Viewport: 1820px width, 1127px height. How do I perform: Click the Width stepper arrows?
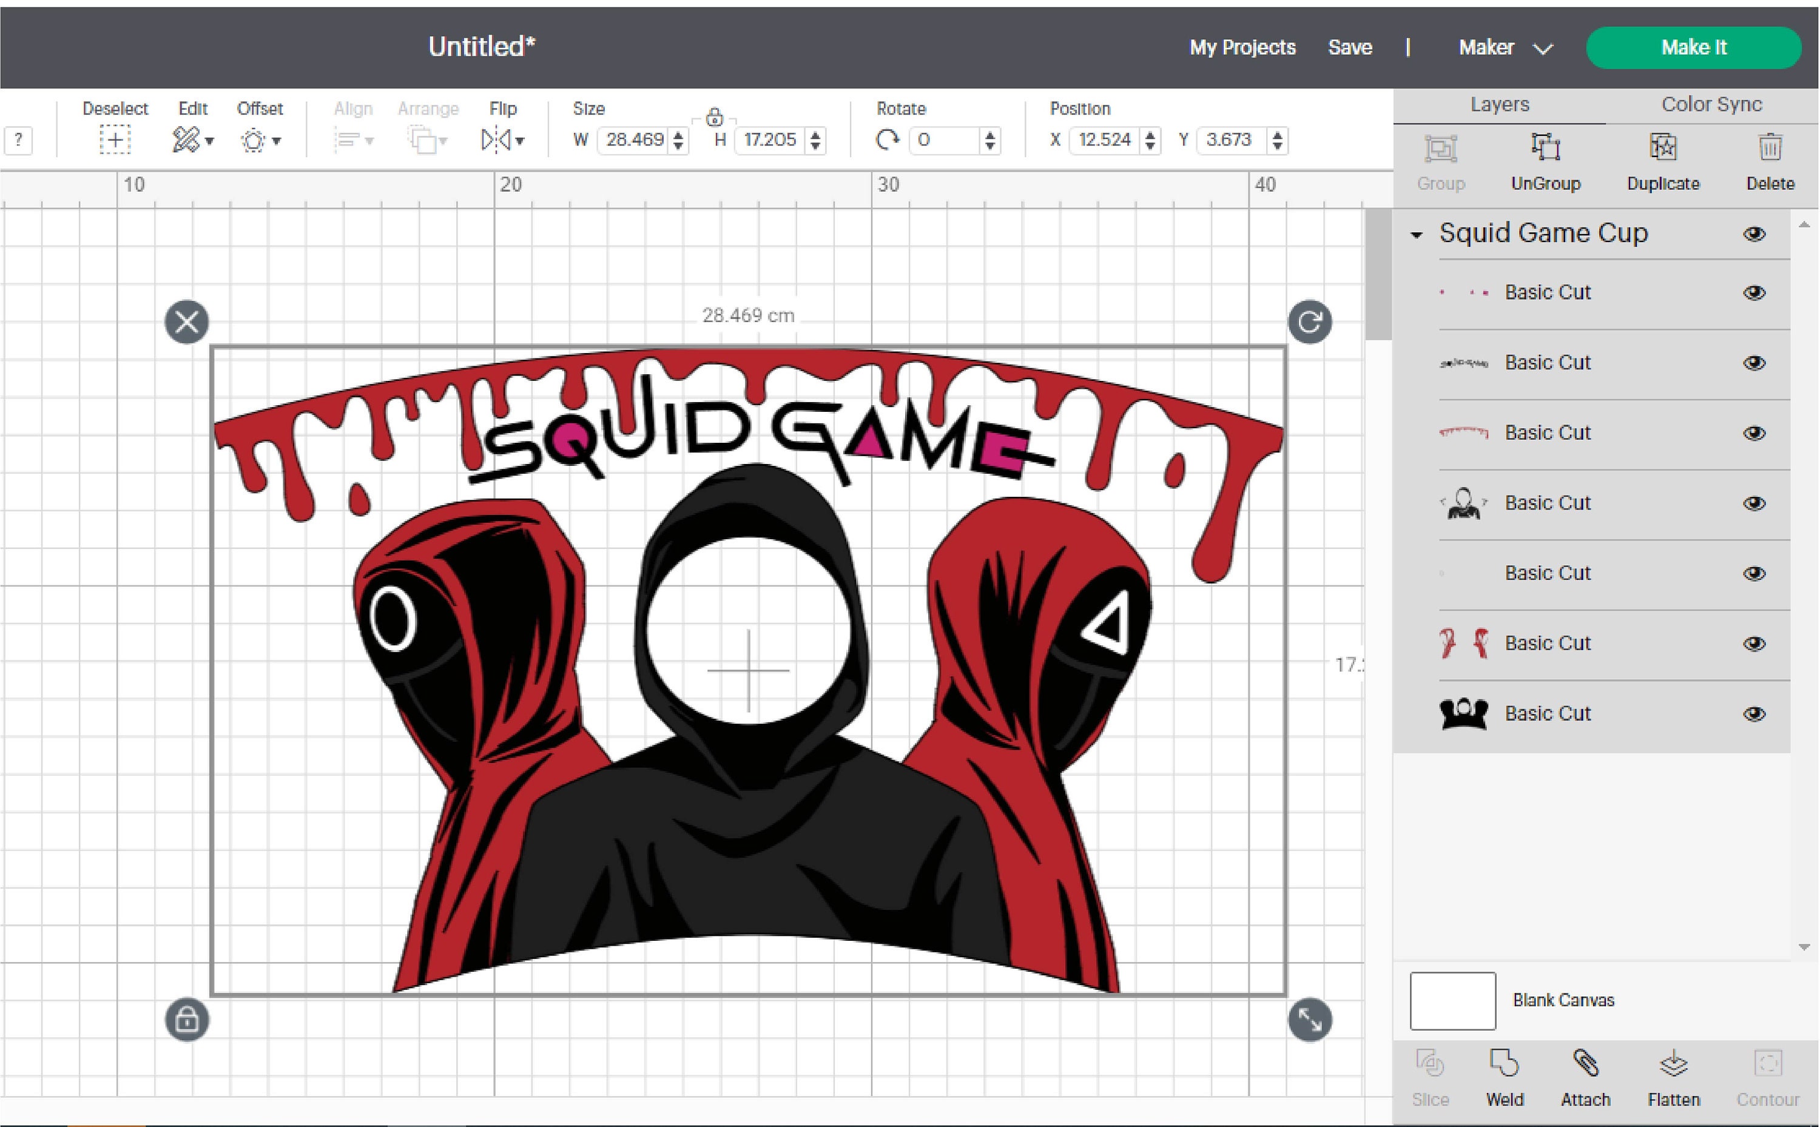[678, 140]
